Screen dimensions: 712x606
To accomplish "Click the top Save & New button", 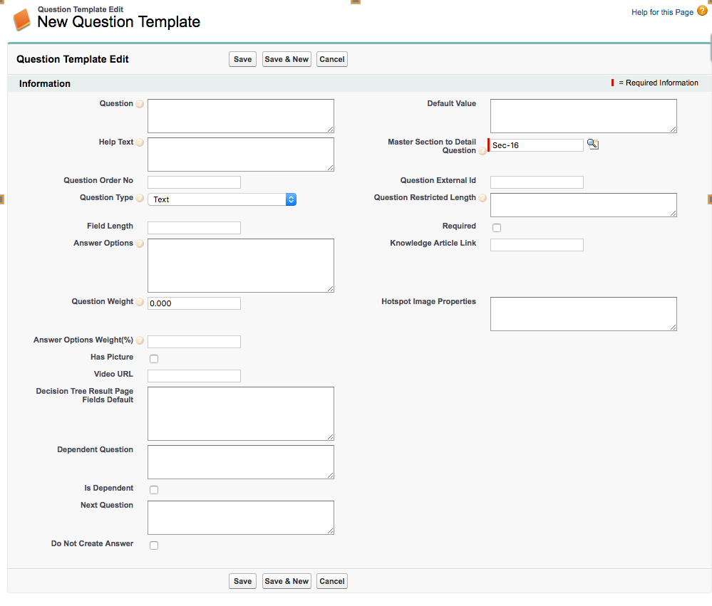I will [x=287, y=59].
